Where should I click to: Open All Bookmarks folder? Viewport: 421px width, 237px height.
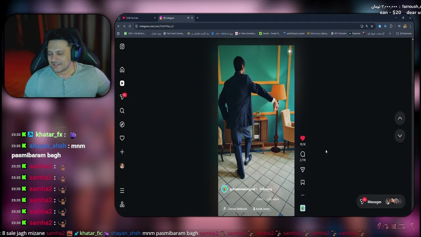click(404, 33)
